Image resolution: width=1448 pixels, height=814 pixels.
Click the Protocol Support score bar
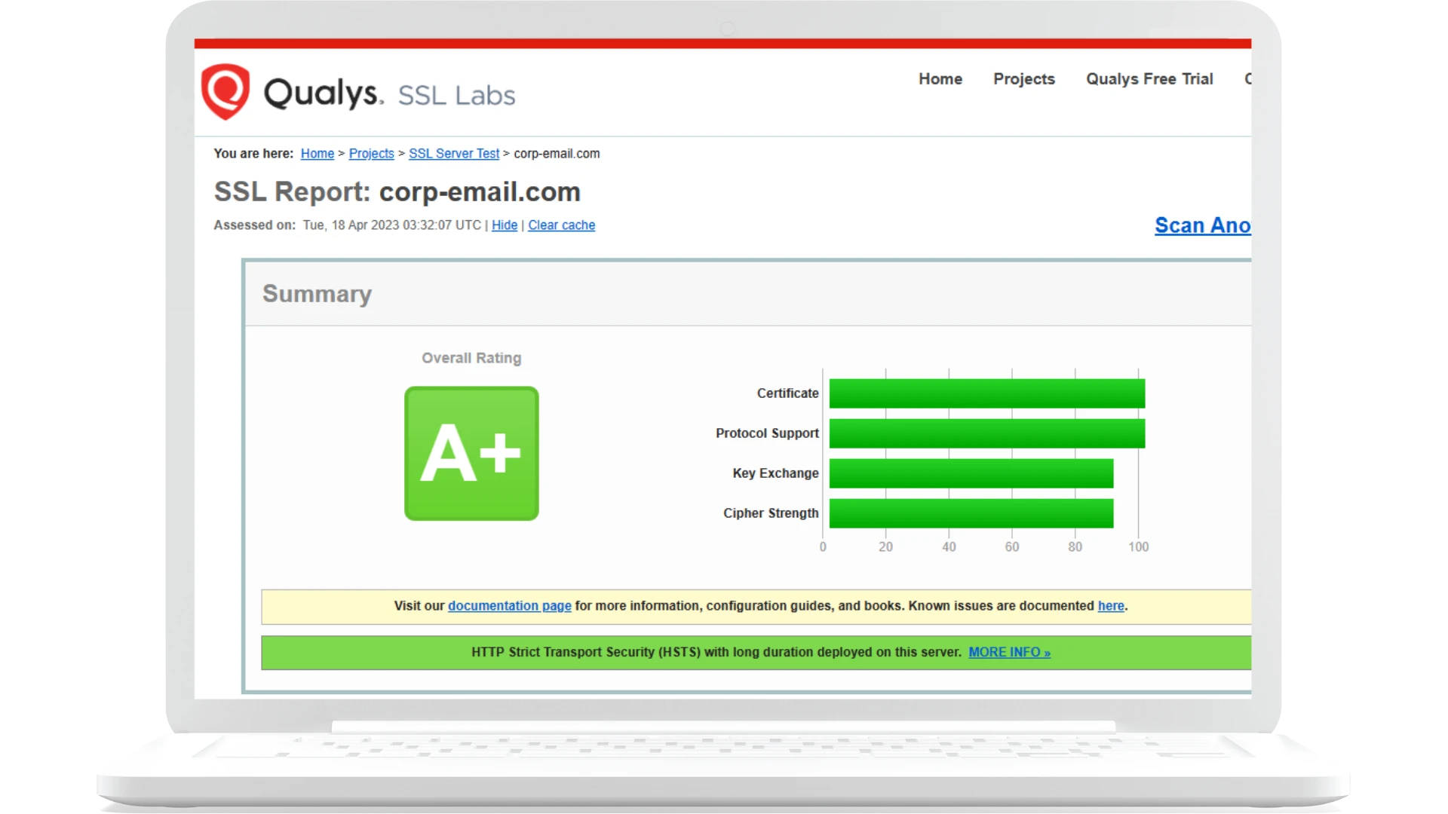(986, 433)
